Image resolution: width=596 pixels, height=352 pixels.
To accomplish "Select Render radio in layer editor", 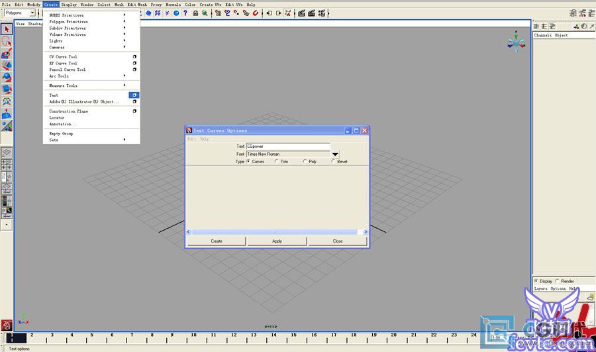I will pyautogui.click(x=557, y=281).
